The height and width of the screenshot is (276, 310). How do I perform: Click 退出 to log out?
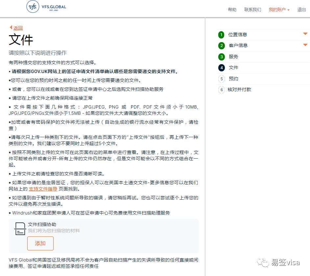click(301, 10)
